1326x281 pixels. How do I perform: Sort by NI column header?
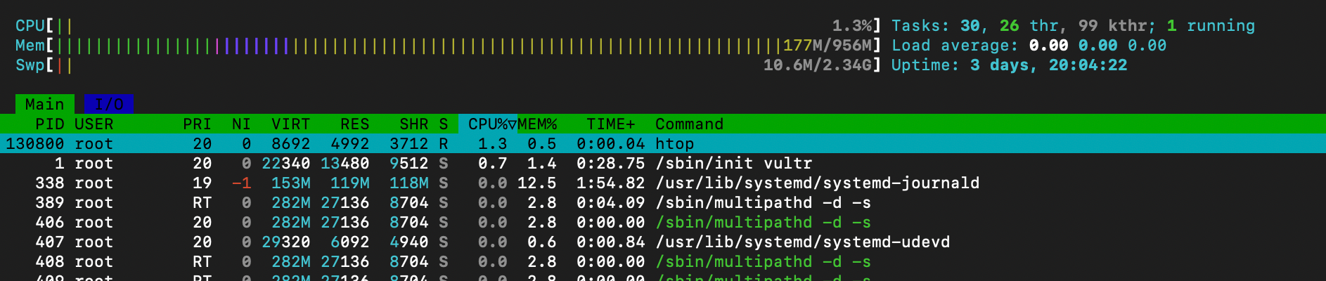[241, 124]
